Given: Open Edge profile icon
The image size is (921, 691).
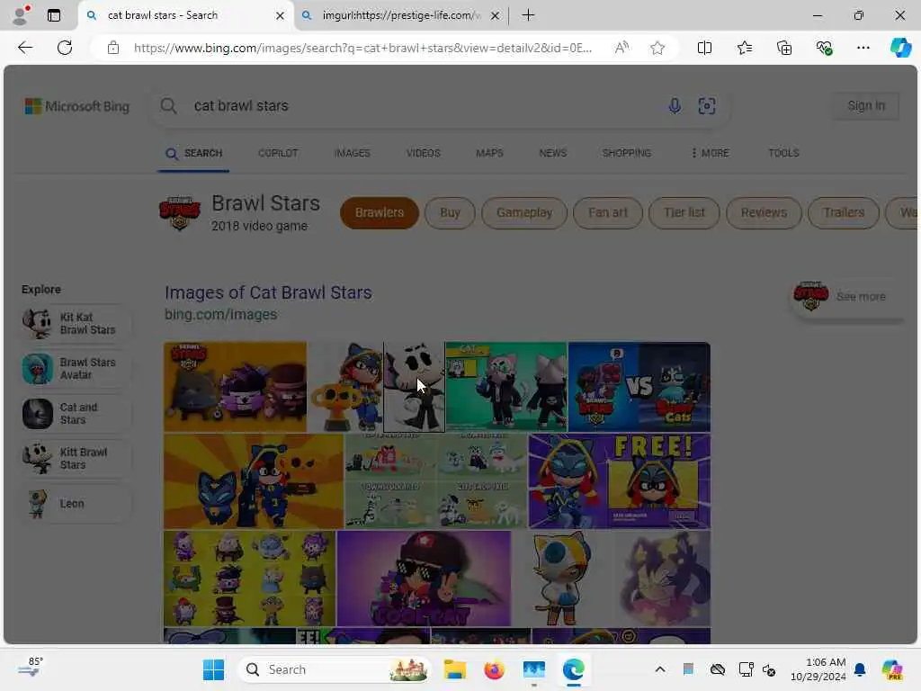Looking at the screenshot, I should pyautogui.click(x=21, y=15).
